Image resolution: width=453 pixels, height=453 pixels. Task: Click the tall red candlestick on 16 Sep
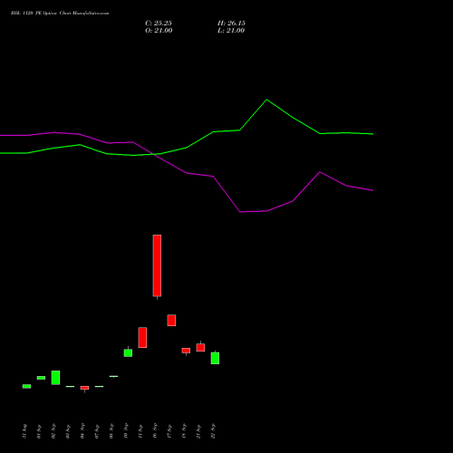(x=157, y=265)
